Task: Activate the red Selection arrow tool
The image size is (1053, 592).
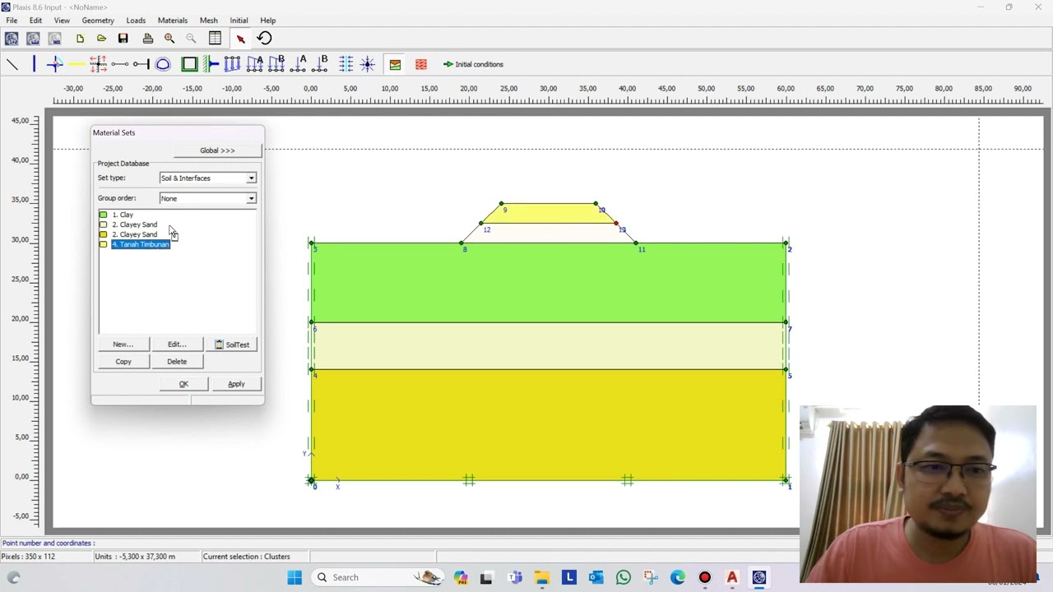Action: pos(240,39)
